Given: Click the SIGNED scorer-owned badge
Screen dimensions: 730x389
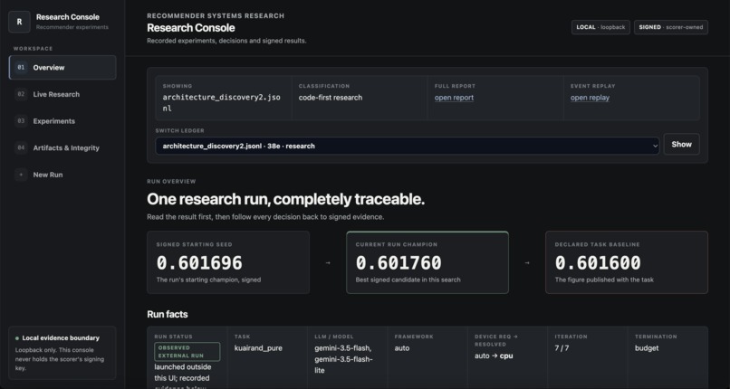Looking at the screenshot, I should click(671, 27).
